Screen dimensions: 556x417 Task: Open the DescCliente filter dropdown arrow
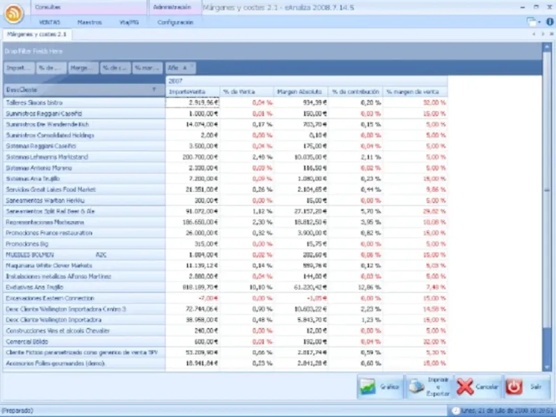154,90
